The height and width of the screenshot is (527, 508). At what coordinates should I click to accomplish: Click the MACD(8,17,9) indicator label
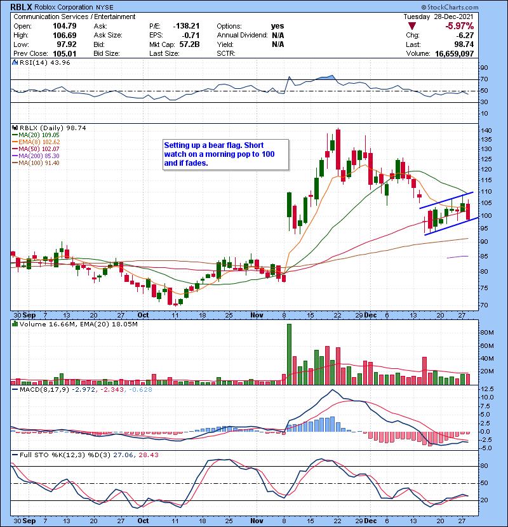[x=44, y=390]
